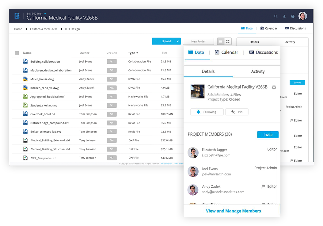The height and width of the screenshot is (226, 323).
Task: Toggle the select-all checkbox in table header
Action: tap(17, 53)
